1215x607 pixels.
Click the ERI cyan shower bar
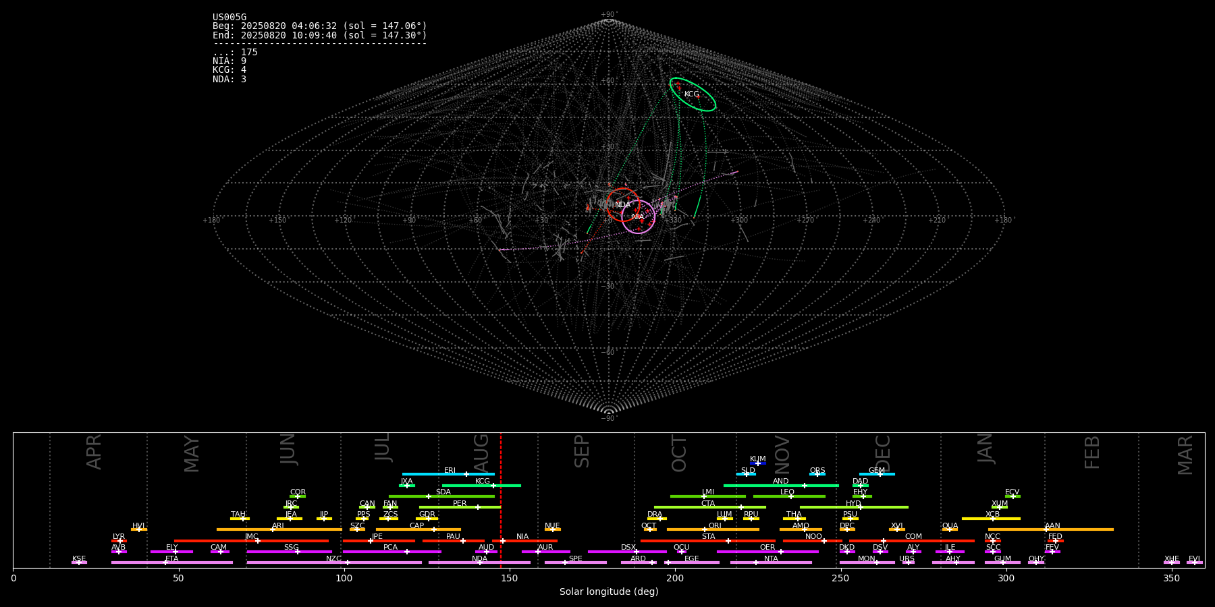pos(448,474)
